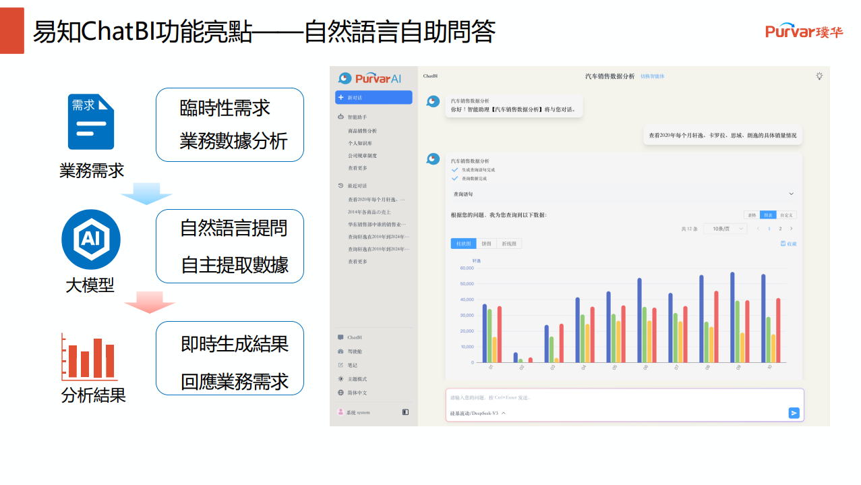Click the robot icon beside 智能助手
Screen dimensions: 861x485
point(340,117)
